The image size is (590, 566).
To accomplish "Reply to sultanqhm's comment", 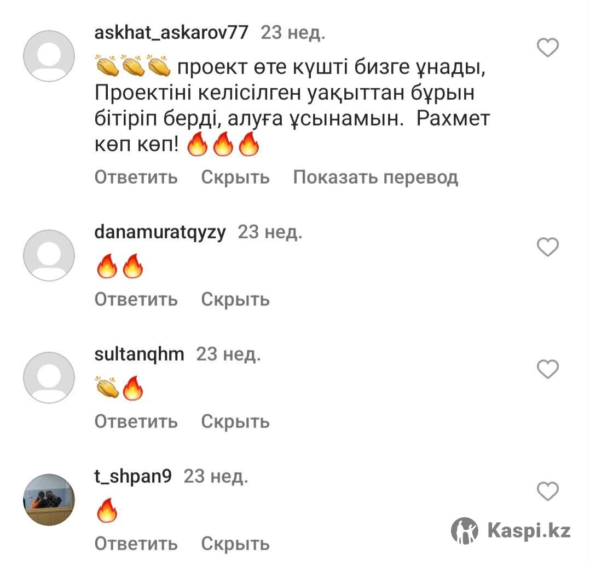I will pyautogui.click(x=136, y=421).
